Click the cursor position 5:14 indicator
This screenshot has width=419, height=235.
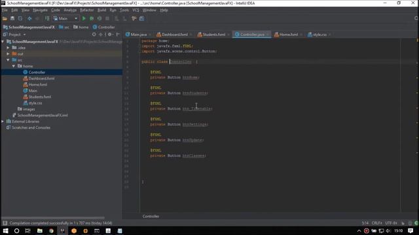point(365,223)
